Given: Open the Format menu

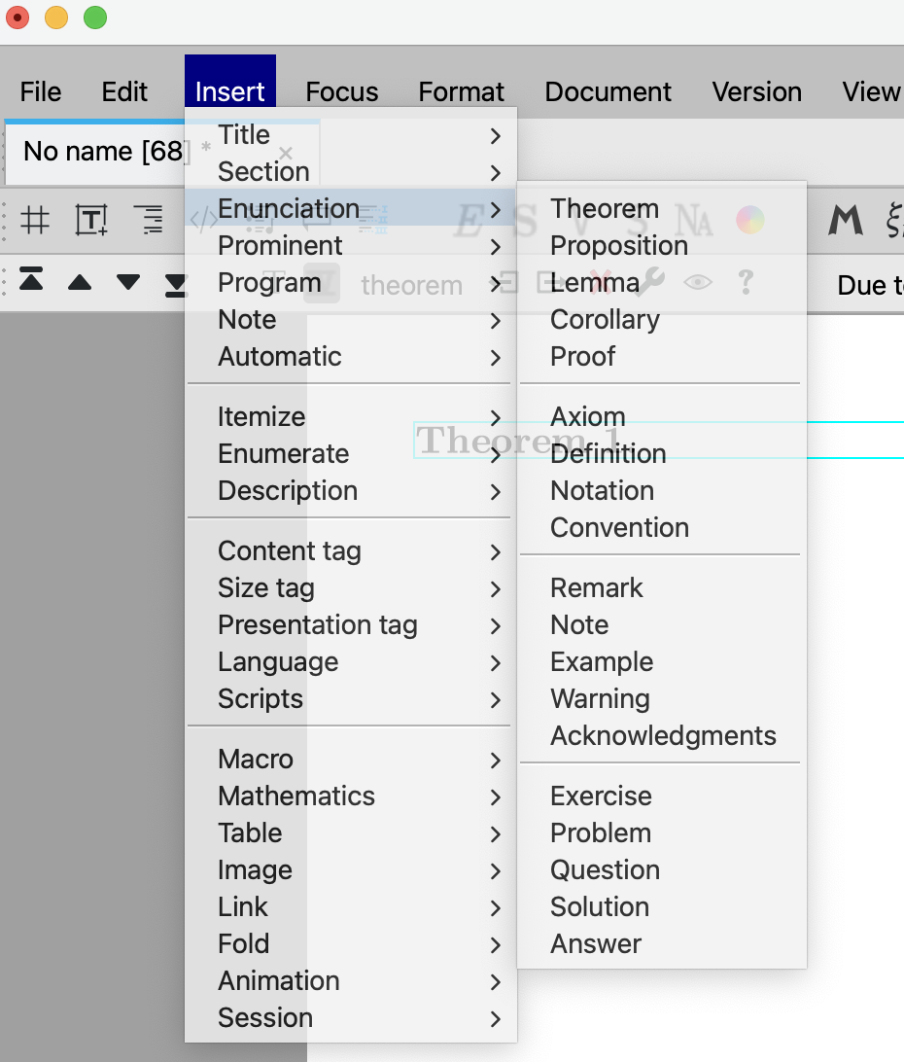Looking at the screenshot, I should tap(461, 91).
